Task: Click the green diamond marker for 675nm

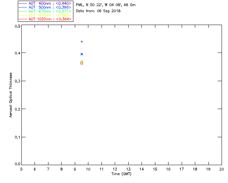Action: 82,61
